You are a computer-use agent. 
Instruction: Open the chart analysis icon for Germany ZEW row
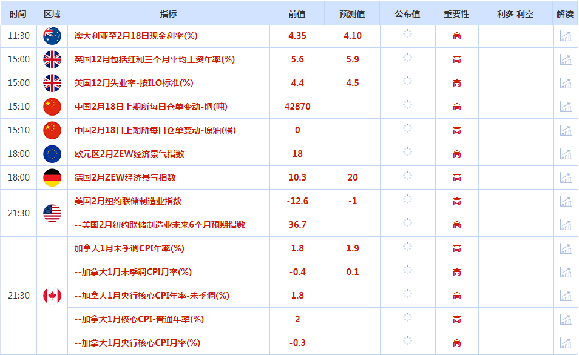click(x=565, y=177)
